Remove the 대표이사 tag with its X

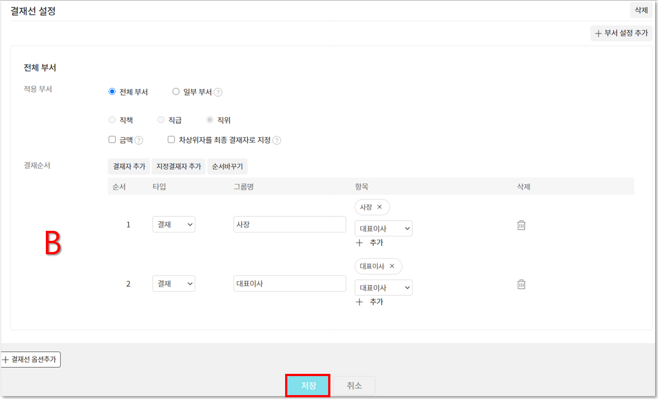pos(392,267)
